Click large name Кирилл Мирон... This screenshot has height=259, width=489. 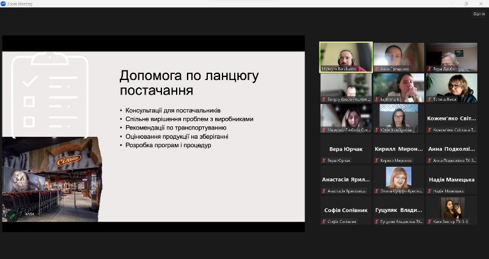click(x=399, y=149)
